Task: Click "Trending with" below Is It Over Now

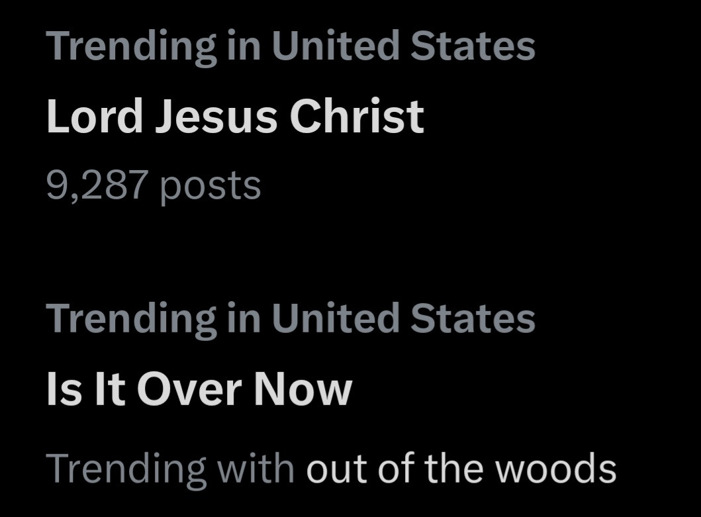Action: tap(170, 468)
